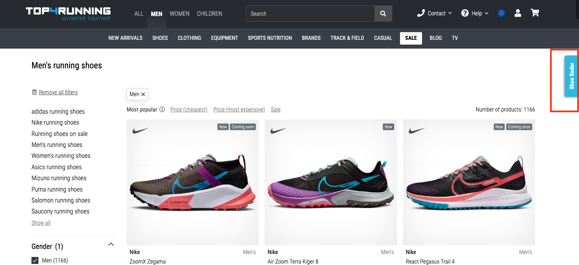
Task: Click the SALE button in navigation
Action: tap(411, 38)
